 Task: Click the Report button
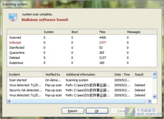tap(73, 111)
